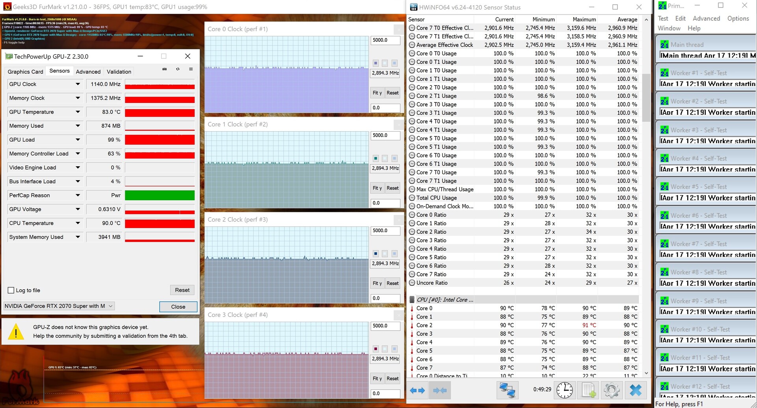This screenshot has width=757, height=408.
Task: Click the chip icon beside CPU [#0] Intel Core
Action: click(412, 300)
